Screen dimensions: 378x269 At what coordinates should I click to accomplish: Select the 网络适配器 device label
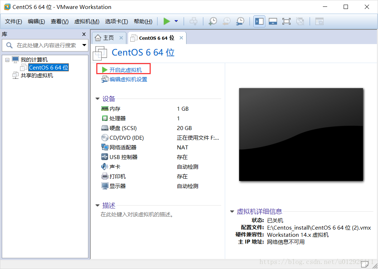coord(123,148)
